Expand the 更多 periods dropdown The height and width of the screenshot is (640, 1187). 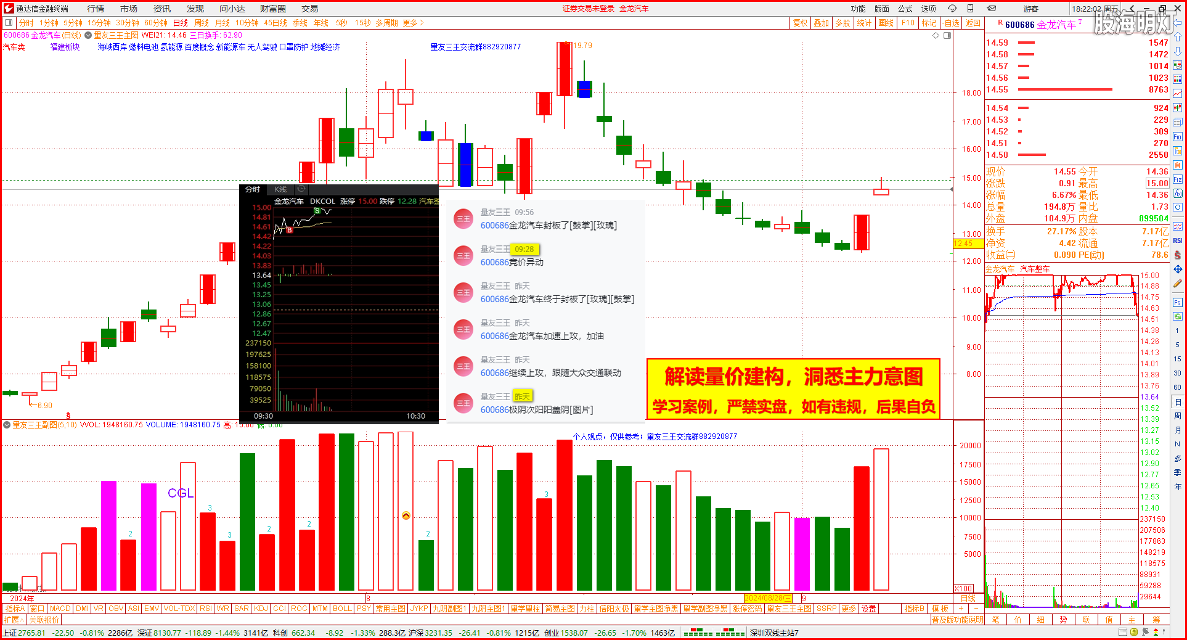[x=414, y=23]
